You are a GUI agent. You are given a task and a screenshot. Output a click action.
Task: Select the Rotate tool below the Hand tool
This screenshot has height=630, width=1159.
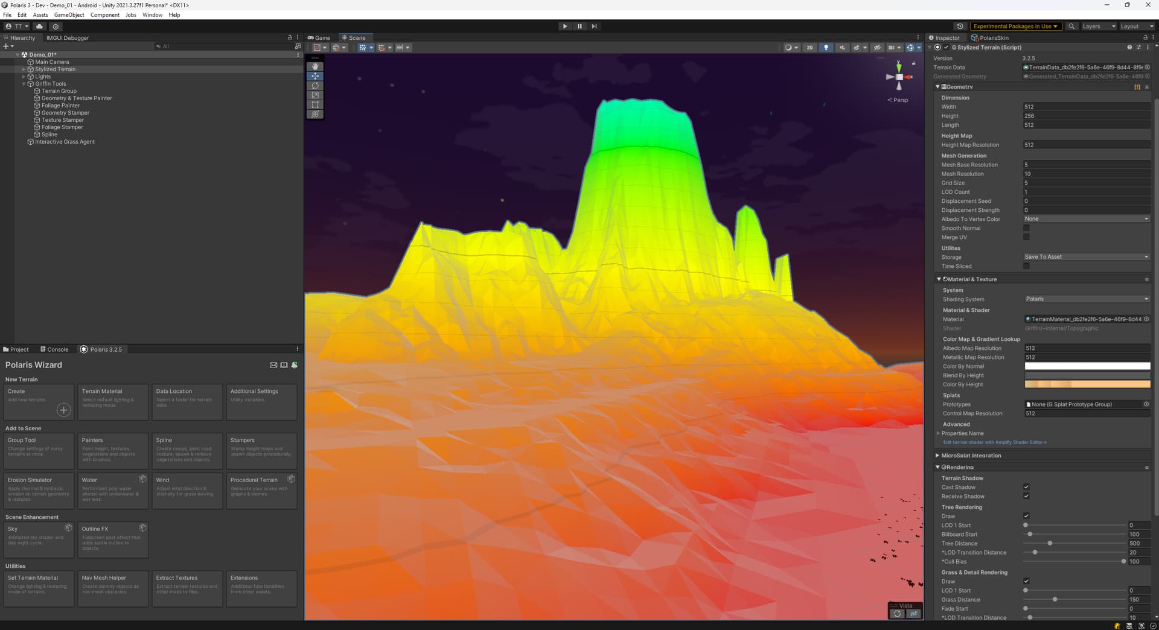[315, 86]
